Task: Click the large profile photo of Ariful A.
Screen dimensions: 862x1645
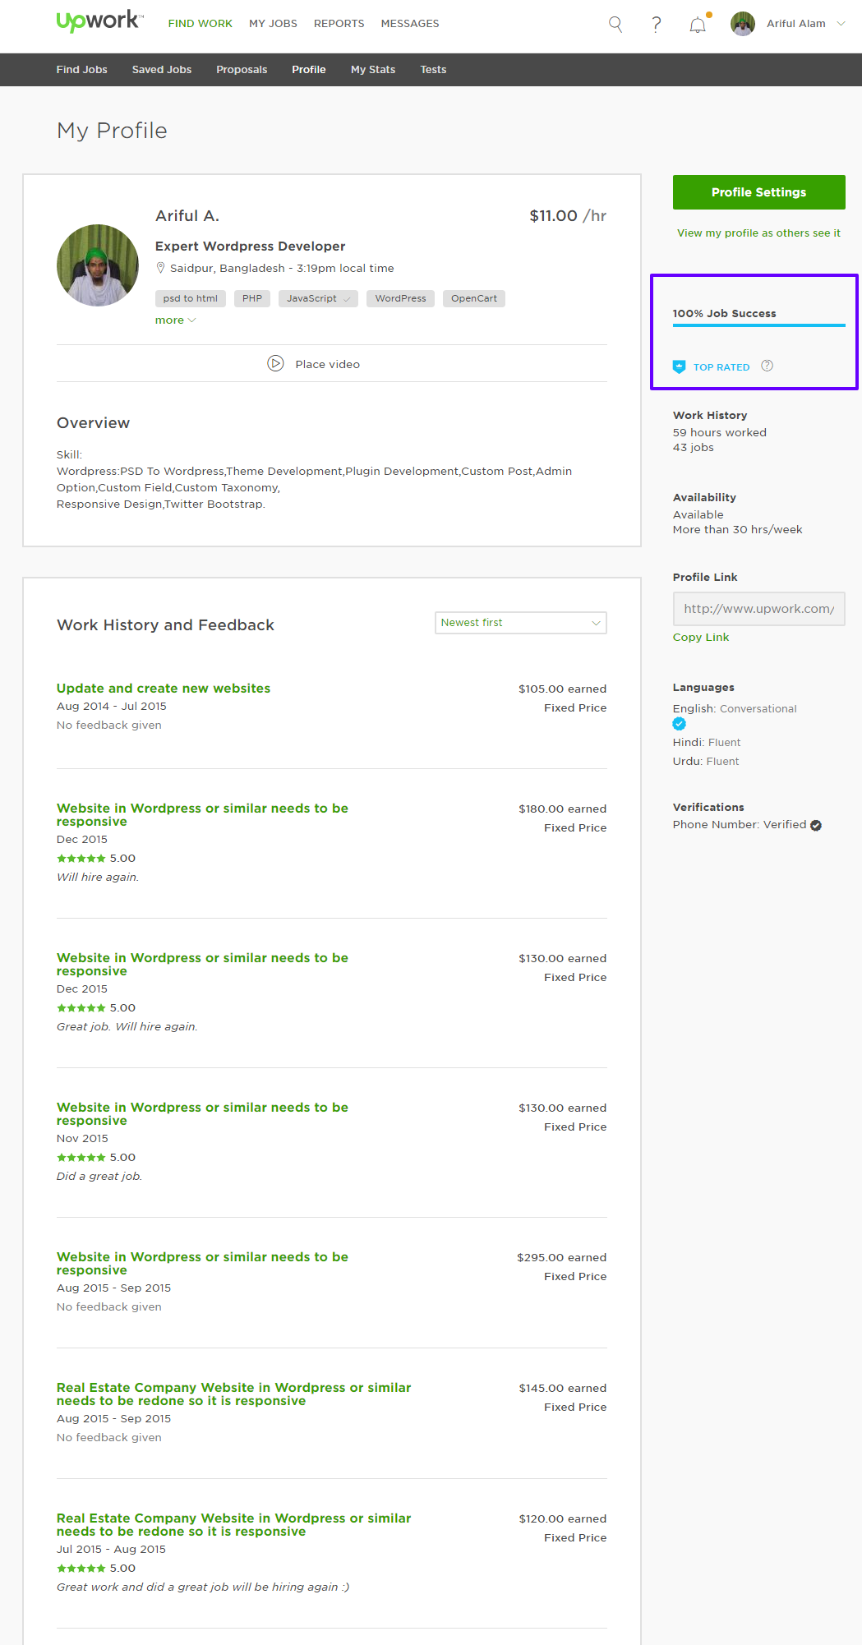Action: click(98, 265)
